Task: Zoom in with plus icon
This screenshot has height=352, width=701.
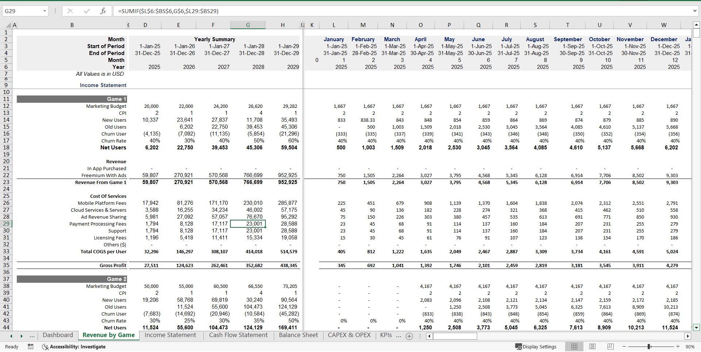Action: click(678, 347)
